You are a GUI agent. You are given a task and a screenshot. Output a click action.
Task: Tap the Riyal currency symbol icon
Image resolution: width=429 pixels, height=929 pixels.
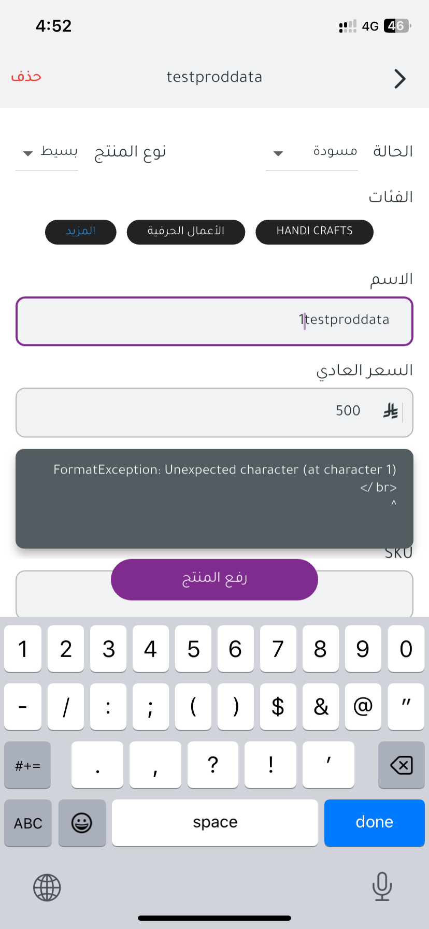point(391,411)
